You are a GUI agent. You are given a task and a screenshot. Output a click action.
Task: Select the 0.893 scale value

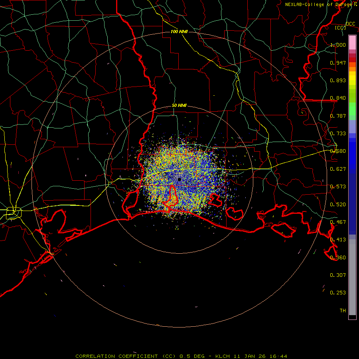click(338, 80)
